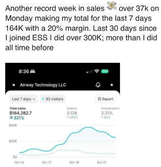The height and width of the screenshot is (167, 161).
Task: Tap the bed sleep-focus icon near time
Action: coord(33,71)
